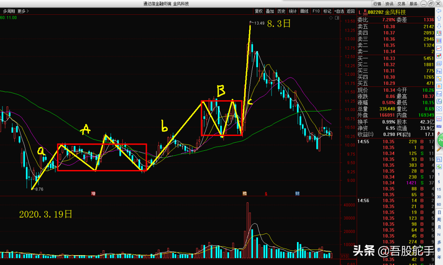
Task: Switch to 15-minute period
Action: pyautogui.click(x=439, y=189)
